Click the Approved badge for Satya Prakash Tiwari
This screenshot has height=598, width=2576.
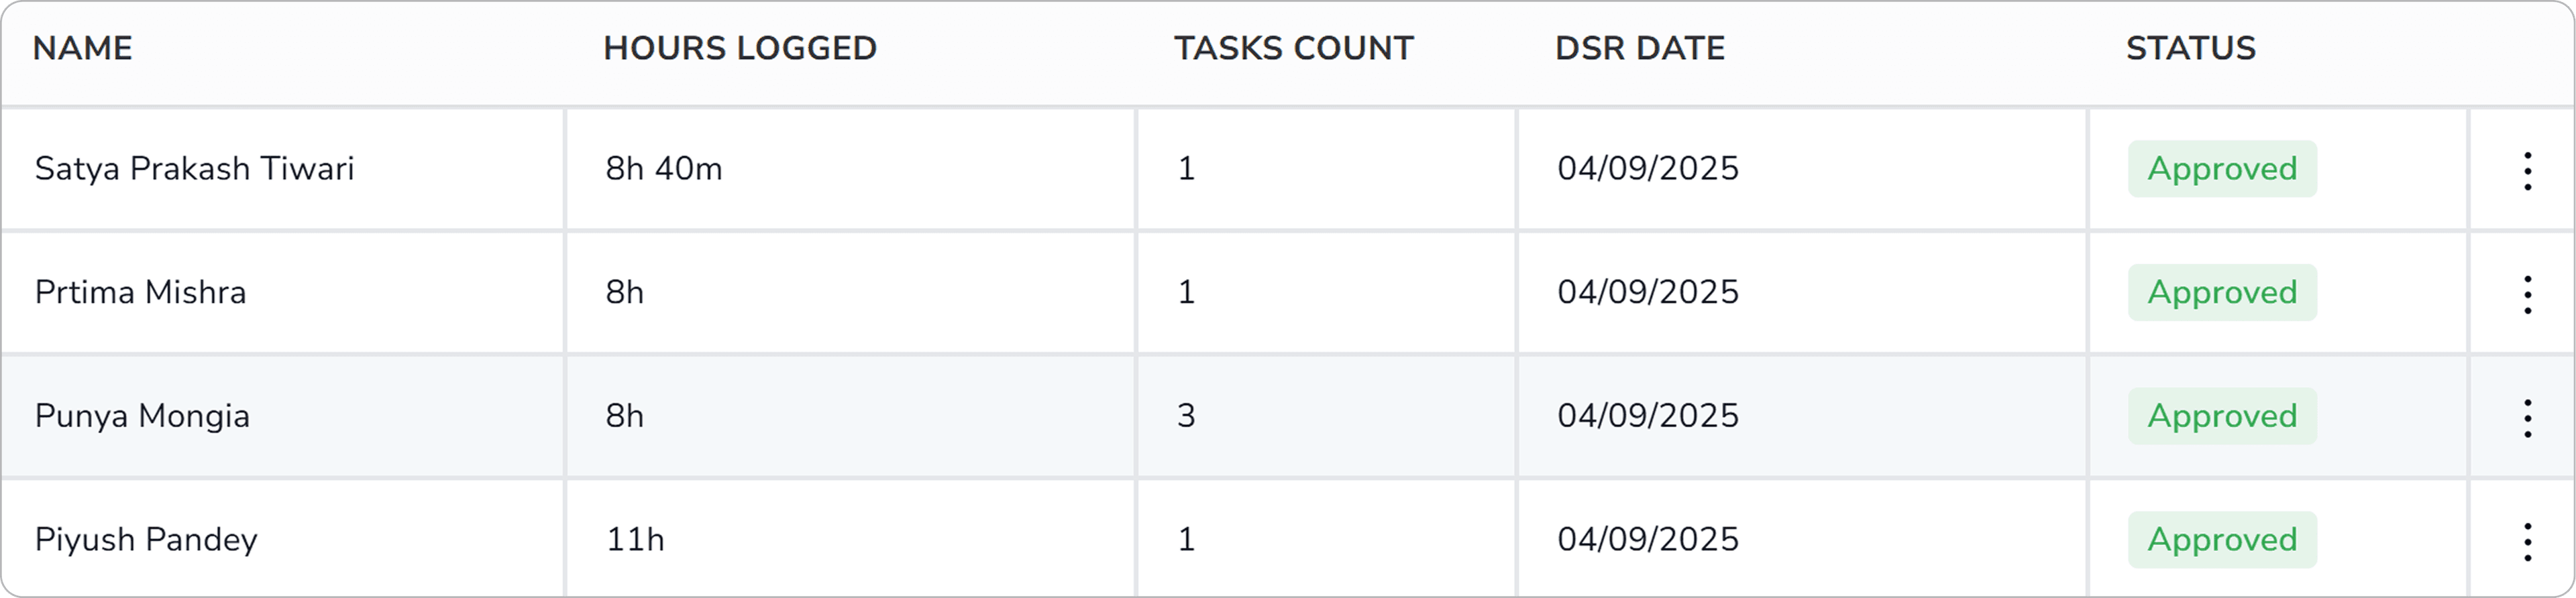point(2222,168)
